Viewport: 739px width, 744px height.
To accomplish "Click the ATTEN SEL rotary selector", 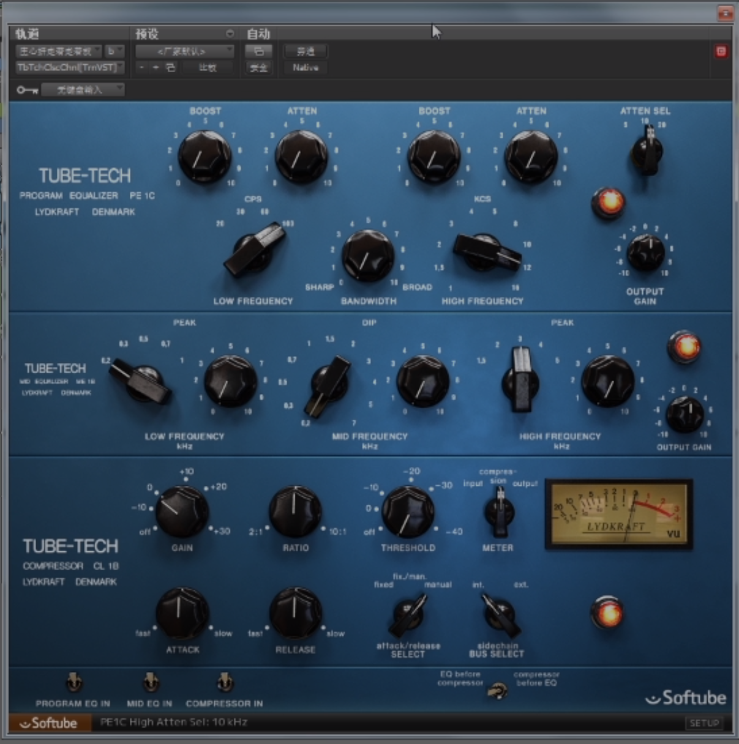I will tap(646, 149).
